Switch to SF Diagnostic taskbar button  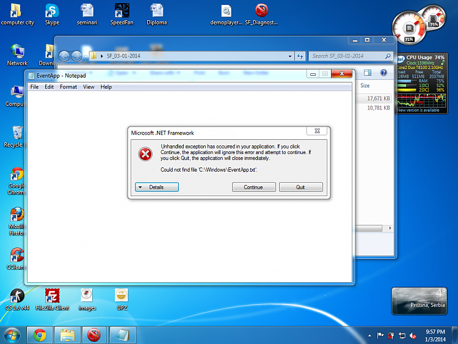click(x=94, y=335)
